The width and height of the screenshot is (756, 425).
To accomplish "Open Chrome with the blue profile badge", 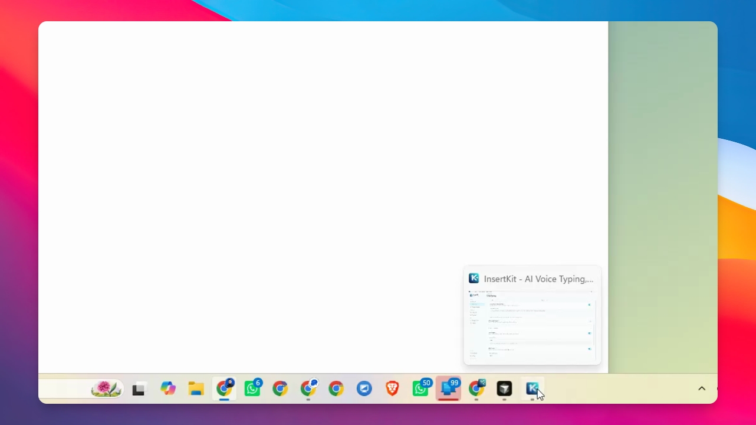I will tap(308, 388).
